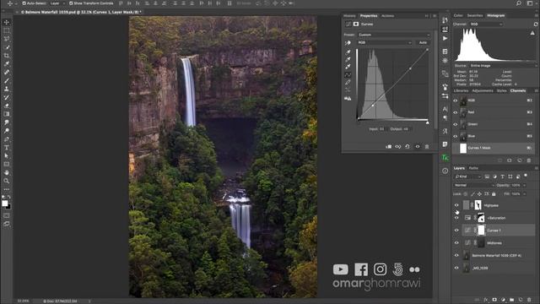Viewport: 540px width, 304px height.
Task: Add a layer style via fx icon
Action: (x=486, y=300)
